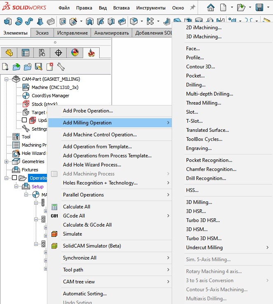Open a file with the folder arrow icon
This screenshot has height=304, width=273.
click(x=241, y=7)
